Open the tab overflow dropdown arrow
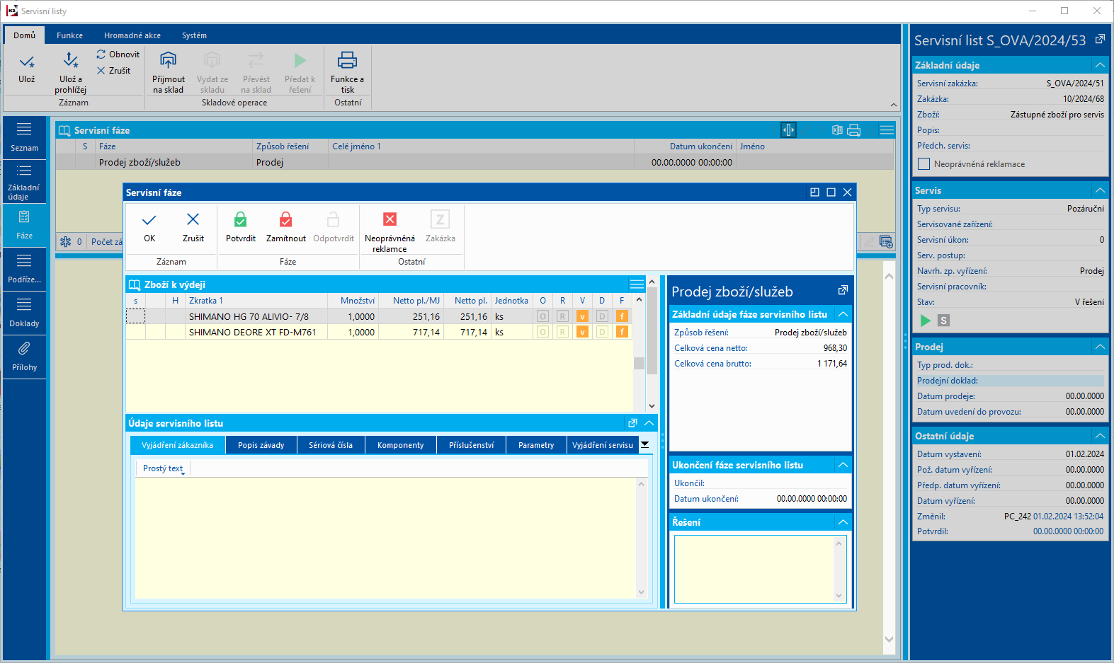The height and width of the screenshot is (663, 1114). pos(644,445)
